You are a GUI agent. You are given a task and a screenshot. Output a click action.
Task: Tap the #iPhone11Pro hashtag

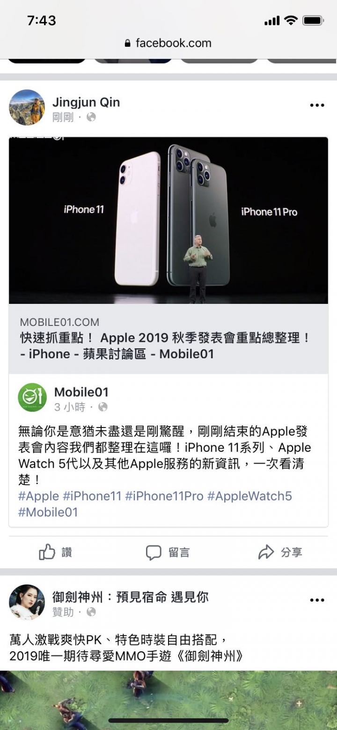(x=164, y=496)
